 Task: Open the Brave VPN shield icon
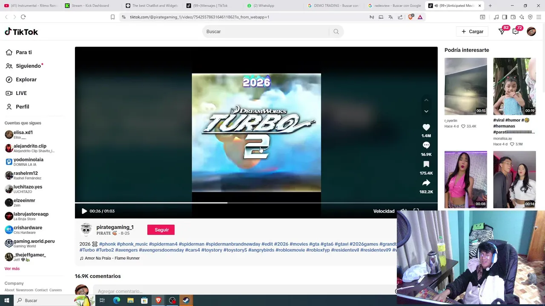530,17
